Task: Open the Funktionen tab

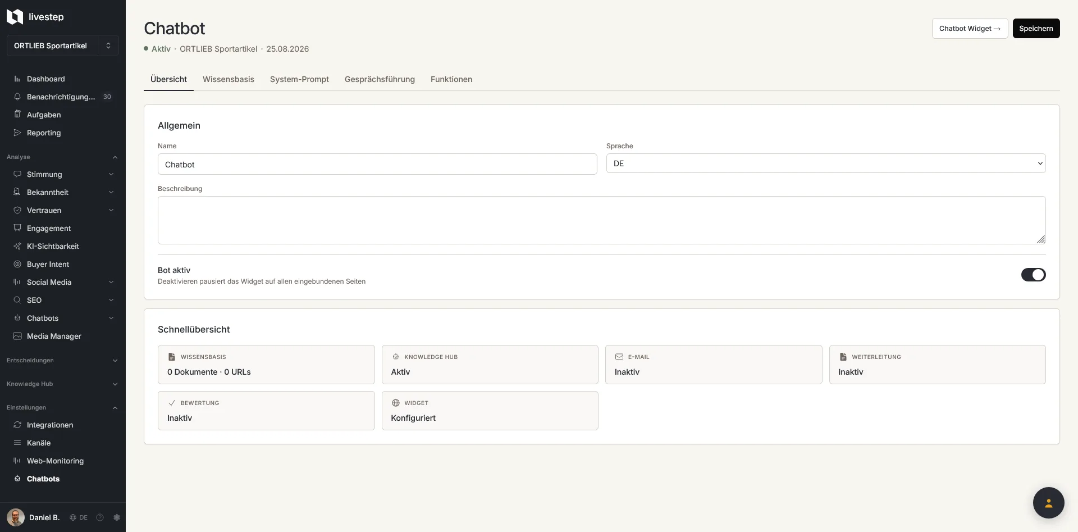Action: (x=451, y=79)
